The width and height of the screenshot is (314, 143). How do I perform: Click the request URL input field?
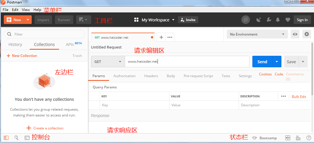187,62
